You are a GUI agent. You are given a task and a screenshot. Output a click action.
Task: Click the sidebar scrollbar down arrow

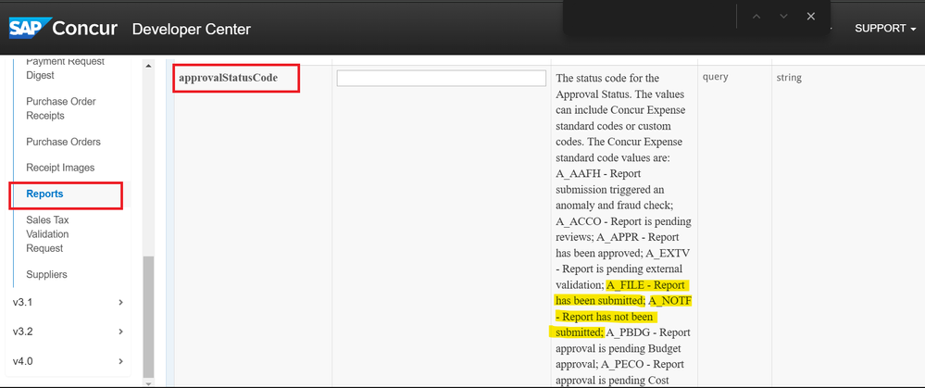coord(148,382)
